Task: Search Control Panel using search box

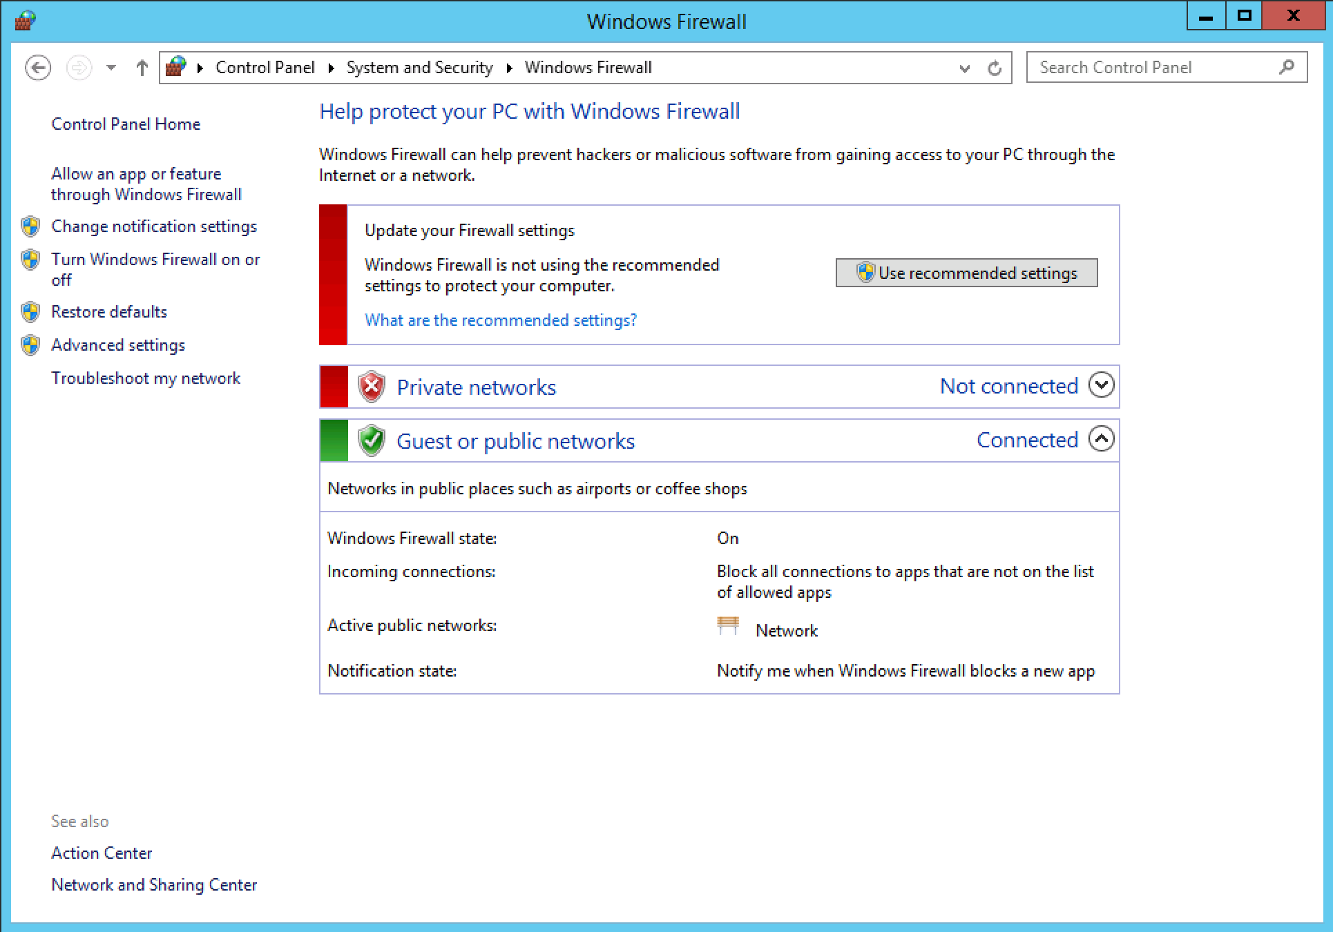Action: click(x=1144, y=67)
